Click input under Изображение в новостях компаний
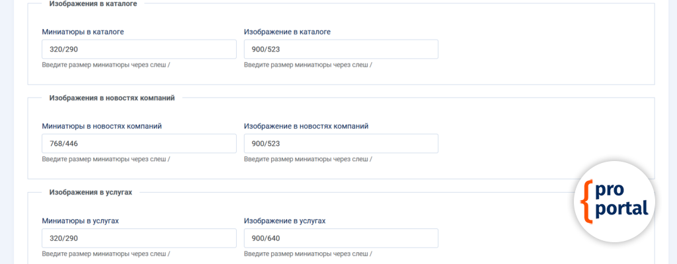The width and height of the screenshot is (677, 264). 340,143
